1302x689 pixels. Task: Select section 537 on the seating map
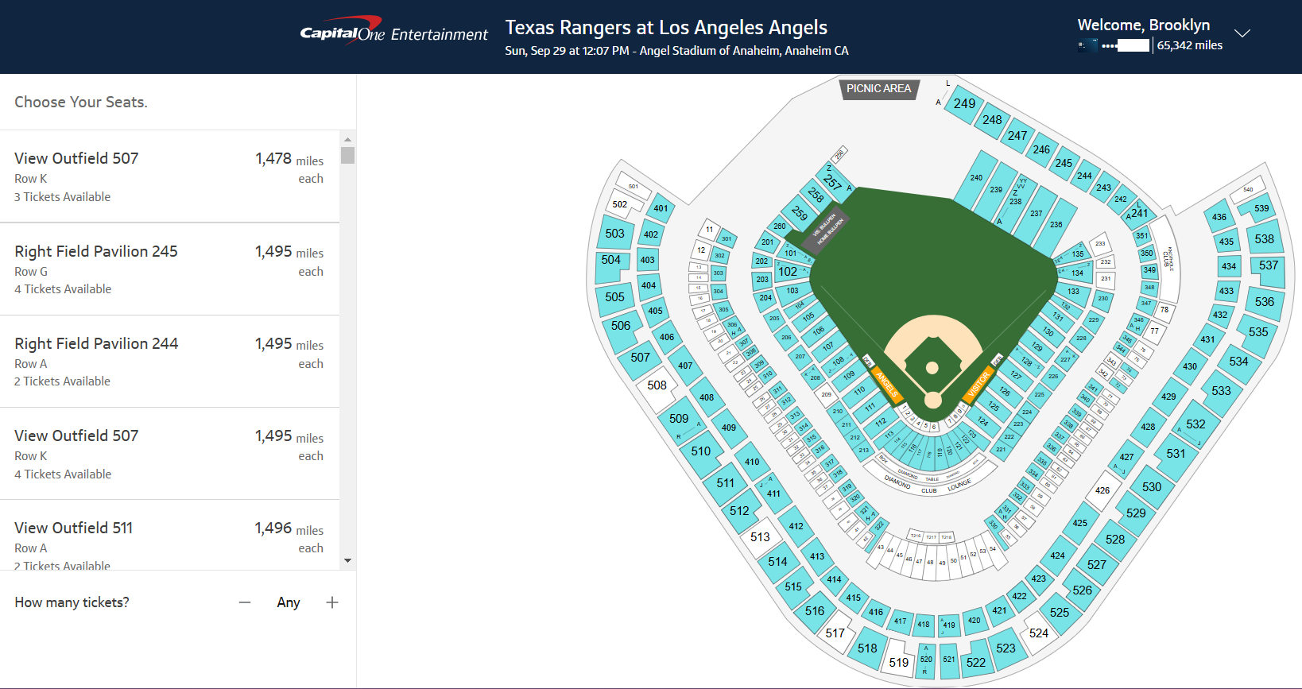(1269, 265)
